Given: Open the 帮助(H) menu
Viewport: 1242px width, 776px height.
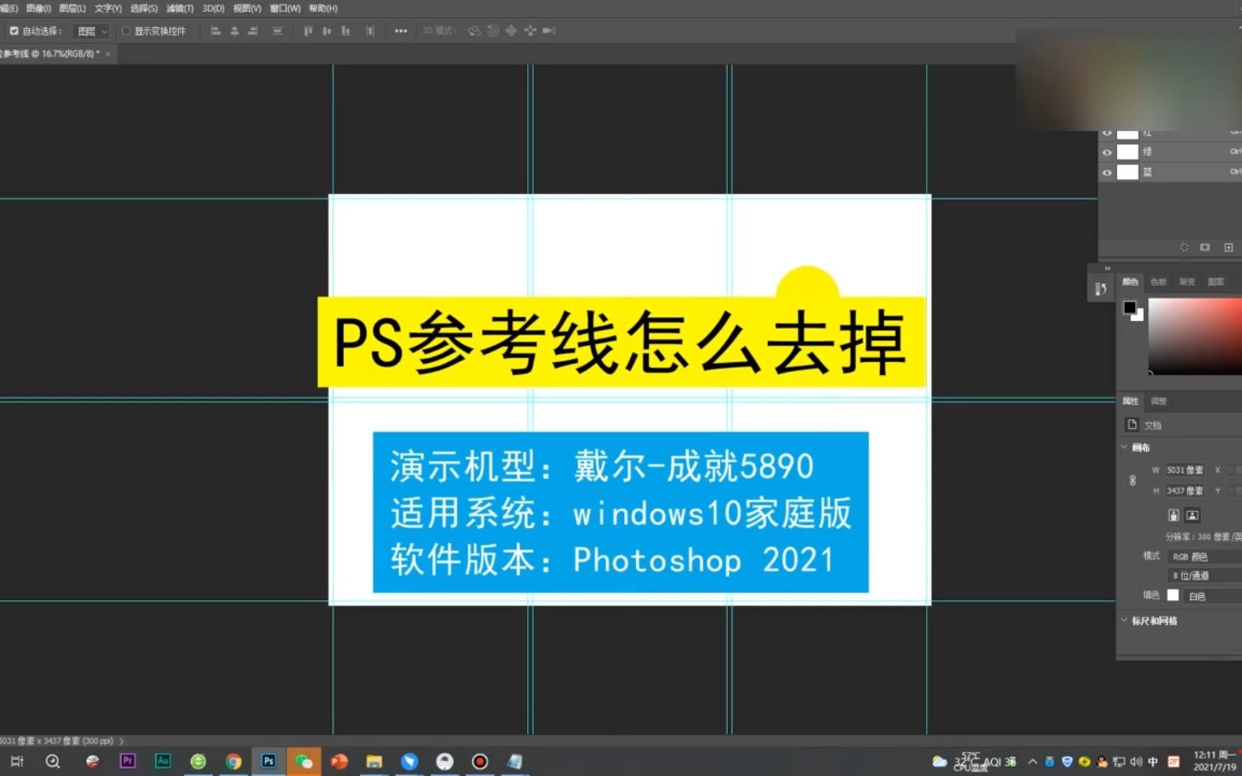Looking at the screenshot, I should point(323,9).
